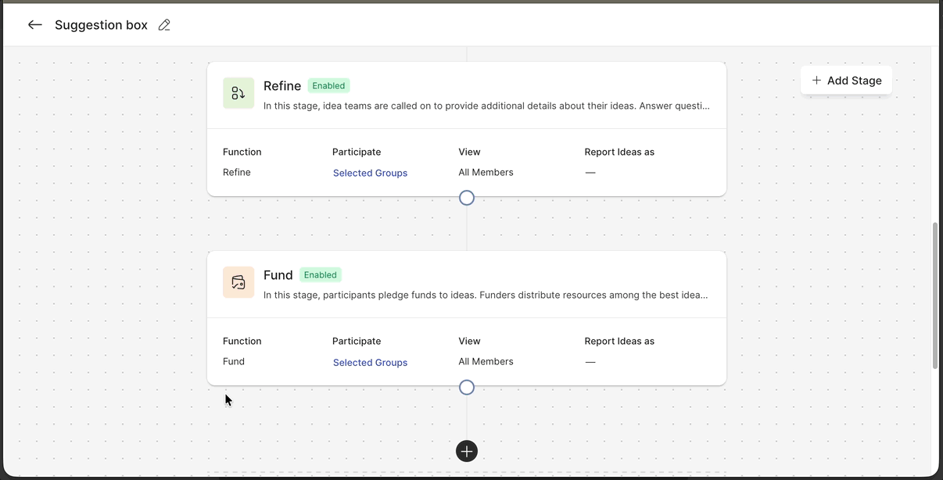Viewport: 943px width, 480px height.
Task: Click All Members under View in Refine
Action: pos(486,172)
